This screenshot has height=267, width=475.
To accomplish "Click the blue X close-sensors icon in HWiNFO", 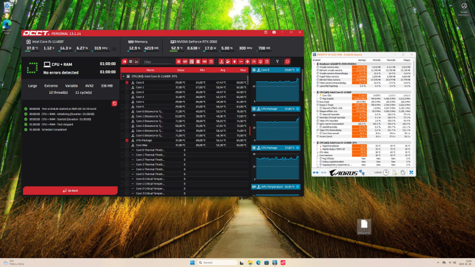I will click(411, 173).
